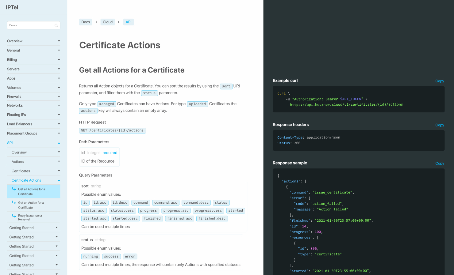Copy the example curl command
The width and height of the screenshot is (454, 275).
(439, 81)
